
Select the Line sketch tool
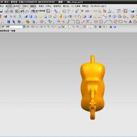click(x=106, y=22)
